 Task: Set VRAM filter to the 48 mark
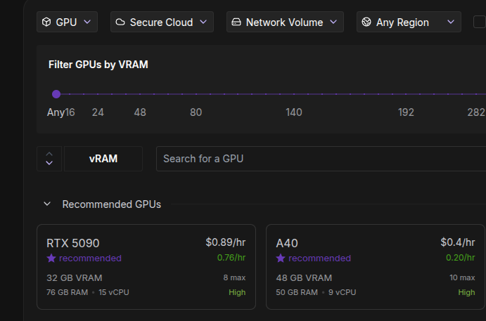click(x=140, y=94)
